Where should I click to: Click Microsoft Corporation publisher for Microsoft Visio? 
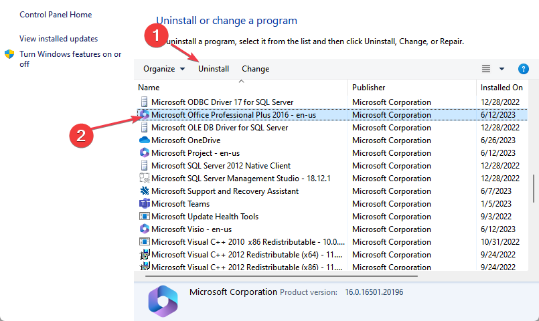point(392,229)
